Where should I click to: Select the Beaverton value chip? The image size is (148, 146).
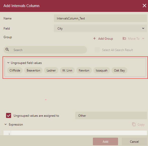coord(33,70)
